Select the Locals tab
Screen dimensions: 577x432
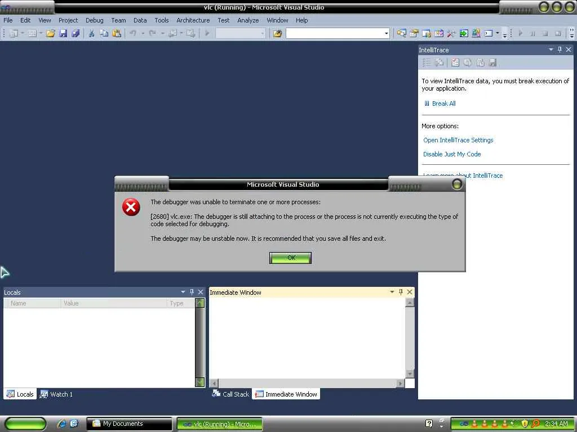[x=20, y=394]
